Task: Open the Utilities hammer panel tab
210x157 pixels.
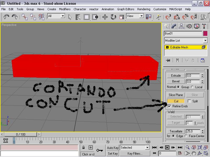Action: tap(204, 26)
